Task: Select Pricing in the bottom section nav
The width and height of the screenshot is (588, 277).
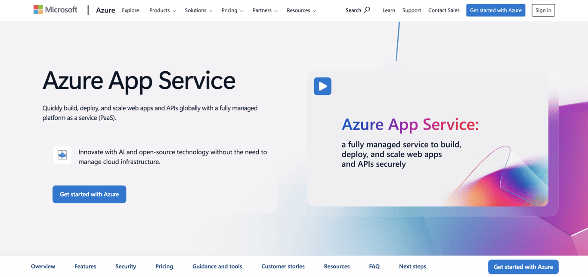Action: (x=164, y=266)
